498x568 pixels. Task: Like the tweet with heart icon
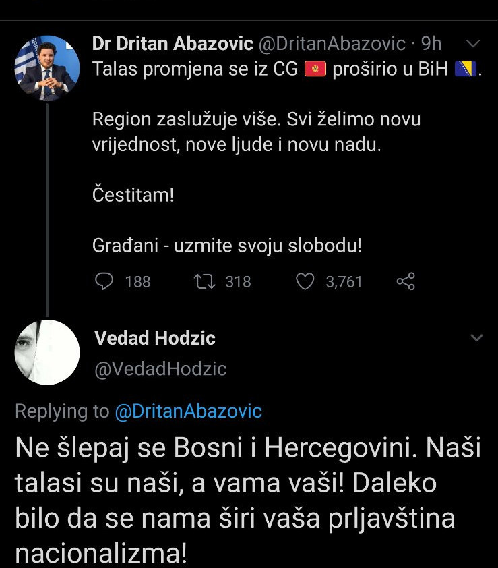[x=305, y=281]
